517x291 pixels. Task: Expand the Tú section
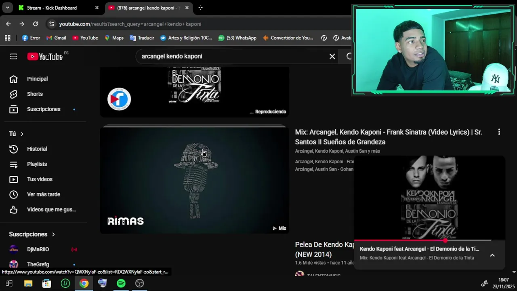[x=17, y=134]
